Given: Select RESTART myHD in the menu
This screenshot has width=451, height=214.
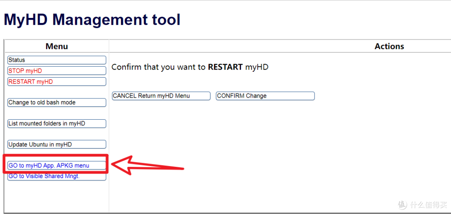Looking at the screenshot, I should 57,82.
